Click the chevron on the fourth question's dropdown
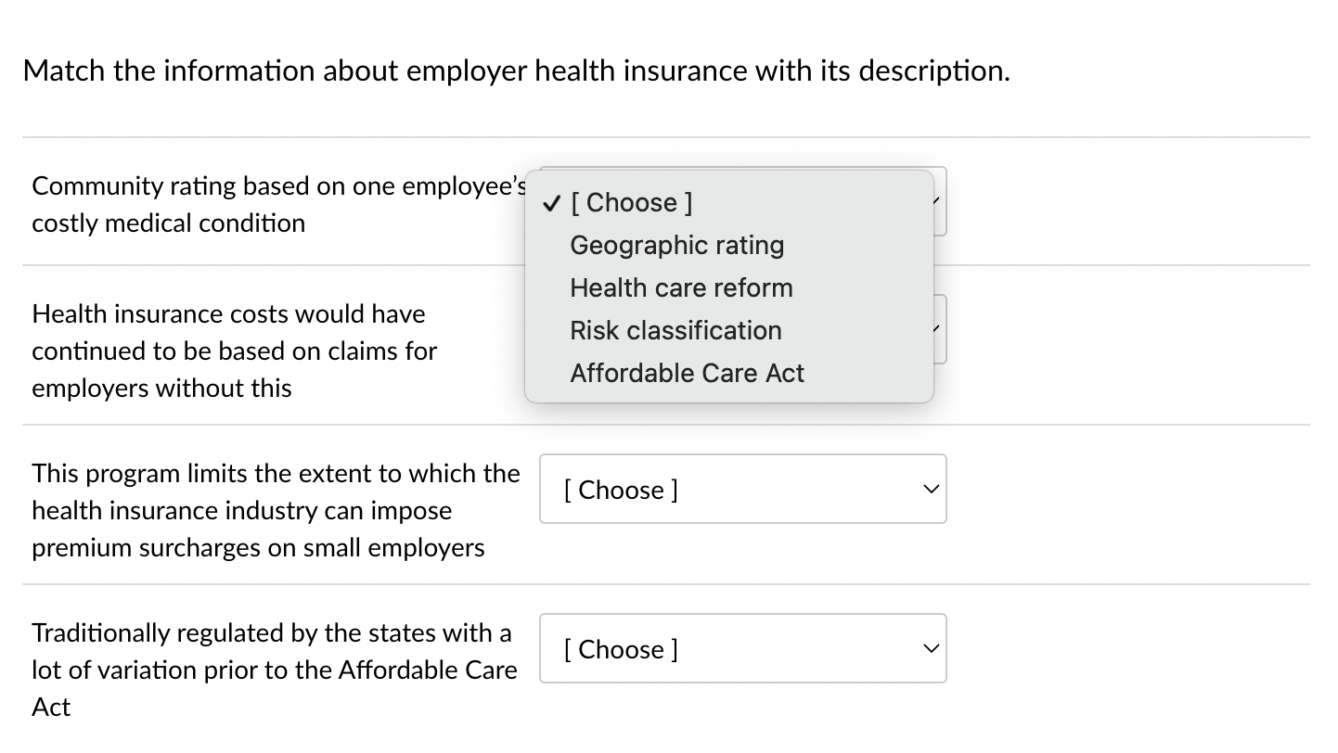Image resolution: width=1338 pixels, height=753 pixels. tap(929, 648)
